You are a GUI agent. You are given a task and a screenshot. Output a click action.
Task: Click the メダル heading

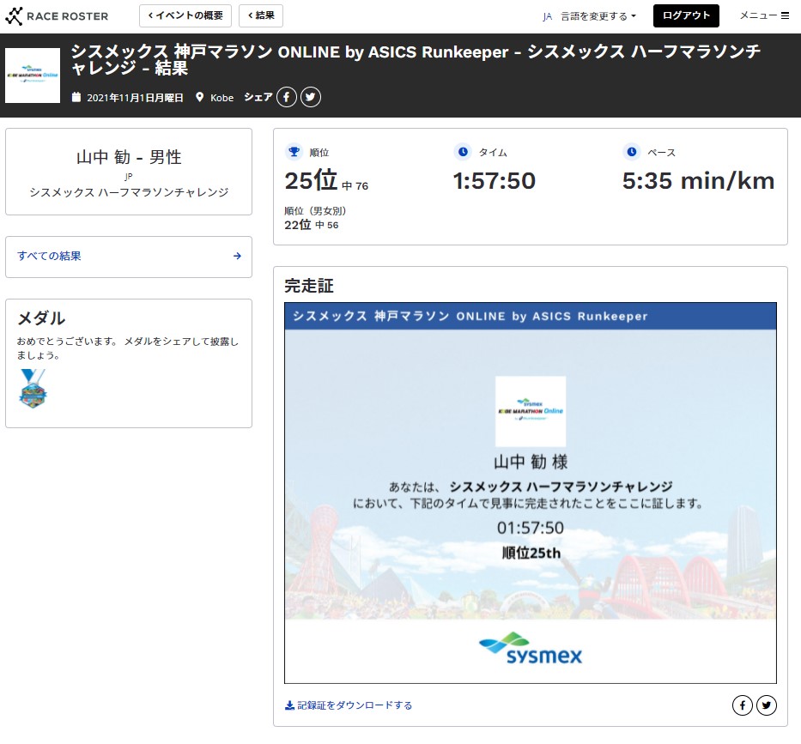click(41, 318)
